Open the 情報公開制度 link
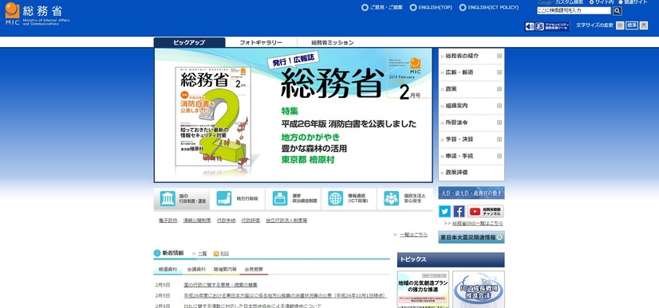This screenshot has height=308, width=659. coord(197,220)
